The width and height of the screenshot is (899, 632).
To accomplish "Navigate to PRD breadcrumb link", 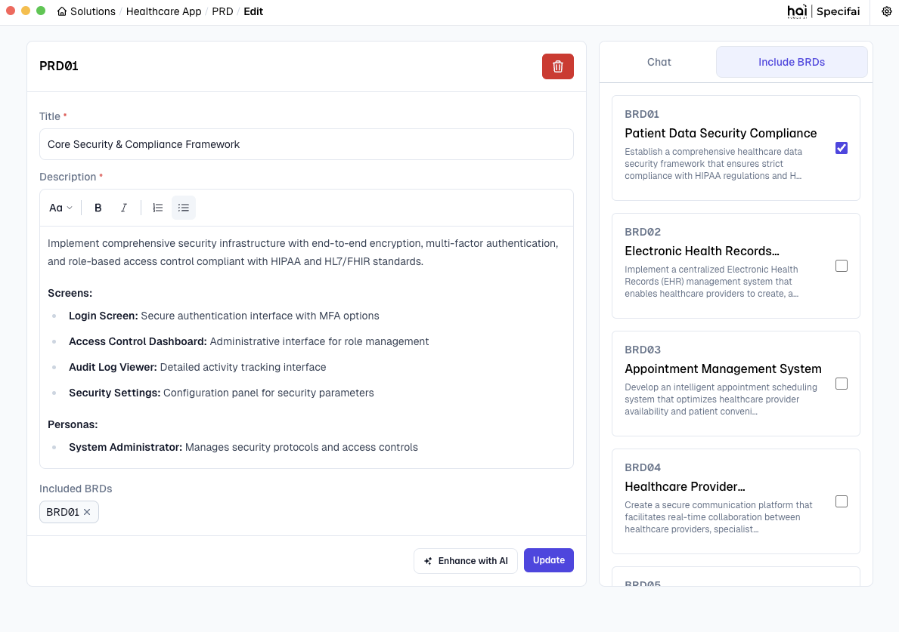I will (x=222, y=11).
